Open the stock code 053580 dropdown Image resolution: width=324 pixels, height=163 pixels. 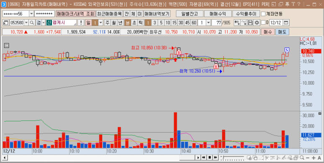[x=26, y=23]
